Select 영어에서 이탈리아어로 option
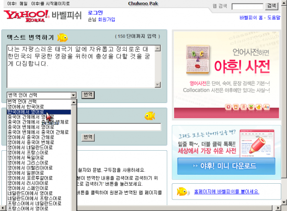The height and width of the screenshot is (211, 287). (x=39, y=168)
